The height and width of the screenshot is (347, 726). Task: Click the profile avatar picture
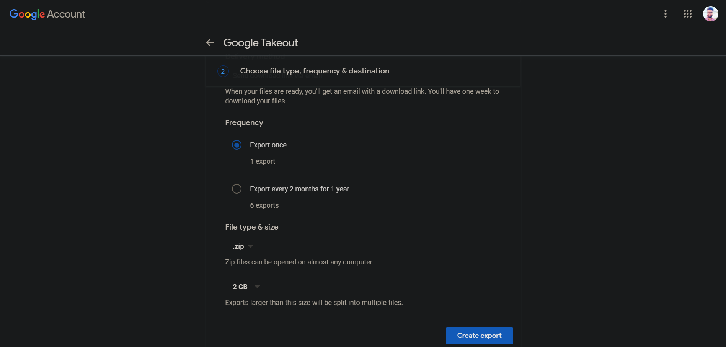coord(710,14)
